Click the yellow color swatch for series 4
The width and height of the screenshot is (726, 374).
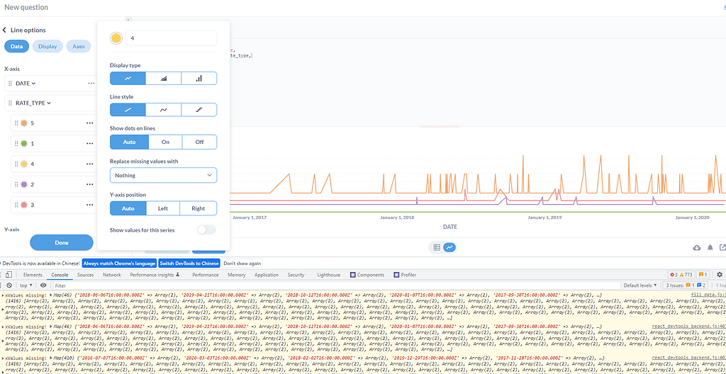pos(116,38)
